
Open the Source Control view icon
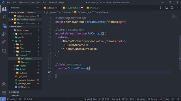[x=4, y=26]
